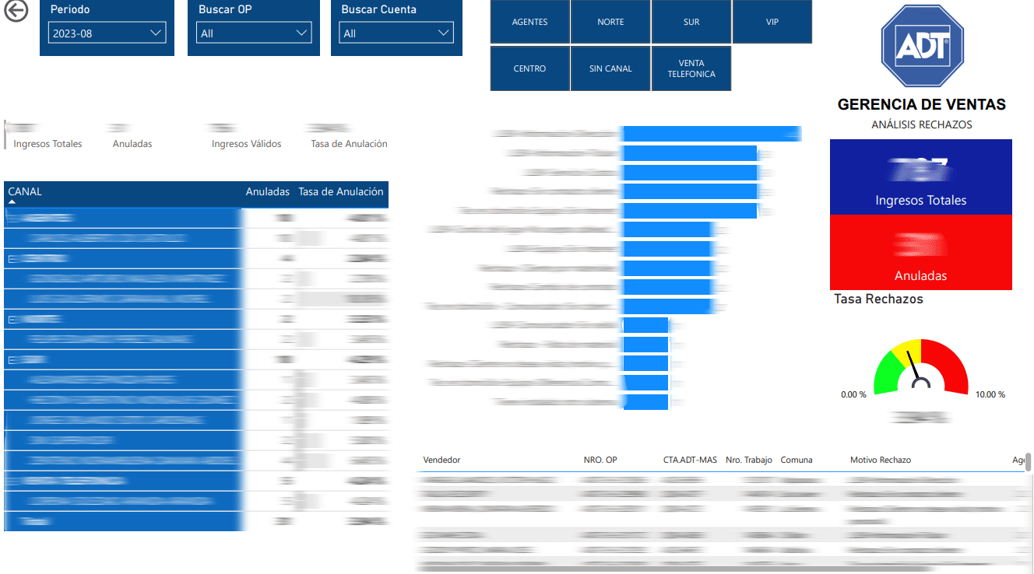Screen dimensions: 1034x574
Task: Click the vertical scrollbar of the Vendedor table
Action: tap(1029, 463)
